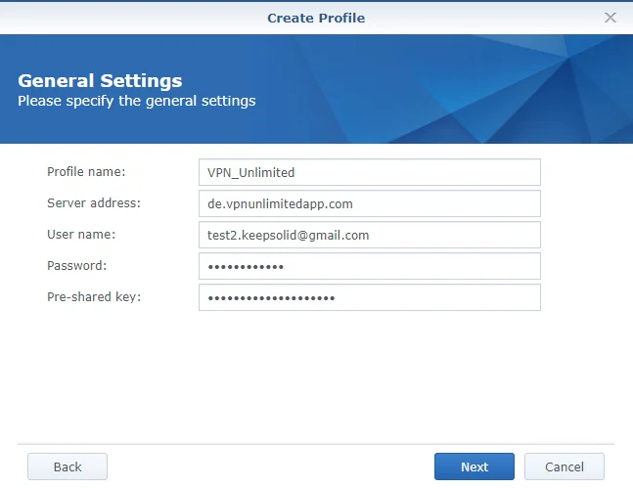Click the "User name:" label
This screenshot has height=488, width=633.
pyautogui.click(x=81, y=235)
